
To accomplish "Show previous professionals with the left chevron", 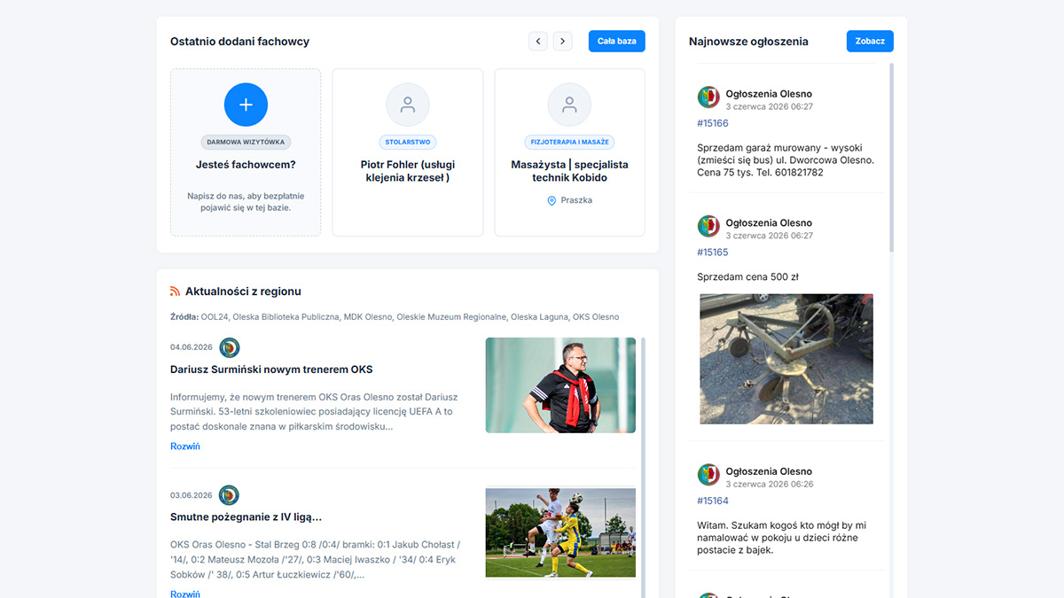I will pos(538,41).
